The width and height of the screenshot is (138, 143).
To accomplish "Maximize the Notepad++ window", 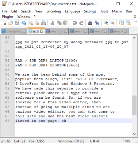I will 118,4.
